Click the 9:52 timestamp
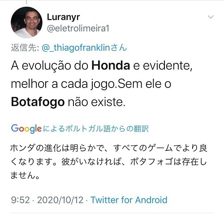224x215 pixels. coord(20,200)
